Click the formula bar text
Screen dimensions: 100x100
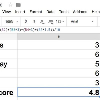coord(30,30)
